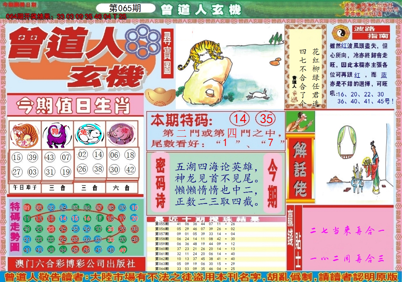Select red ball 40 in the trend chart
This screenshot has width=402, height=282.
[134, 239]
